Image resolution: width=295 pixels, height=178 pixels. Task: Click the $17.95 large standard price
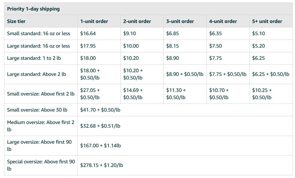(88, 46)
